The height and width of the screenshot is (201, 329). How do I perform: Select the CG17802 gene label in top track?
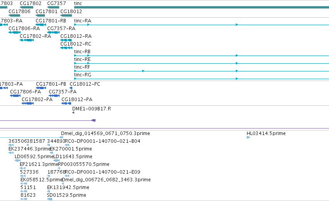pyautogui.click(x=31, y=3)
